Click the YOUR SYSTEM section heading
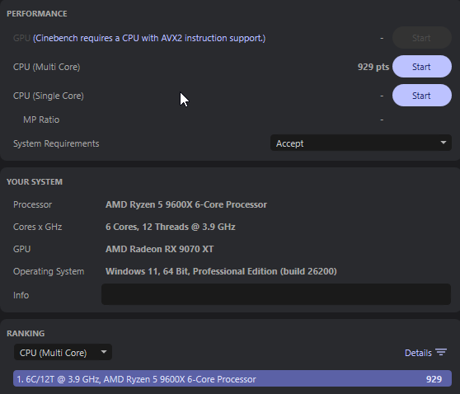This screenshot has height=394, width=460. point(35,182)
